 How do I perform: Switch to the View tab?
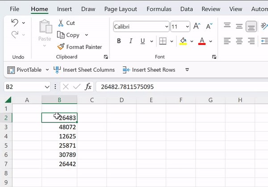coord(236,9)
